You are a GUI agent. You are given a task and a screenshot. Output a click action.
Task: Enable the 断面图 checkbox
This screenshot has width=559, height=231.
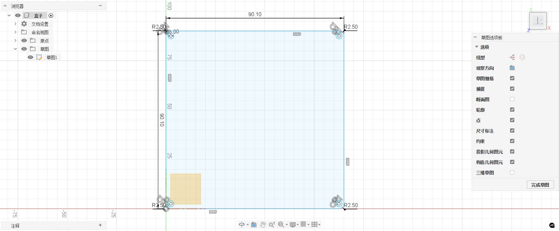(512, 99)
